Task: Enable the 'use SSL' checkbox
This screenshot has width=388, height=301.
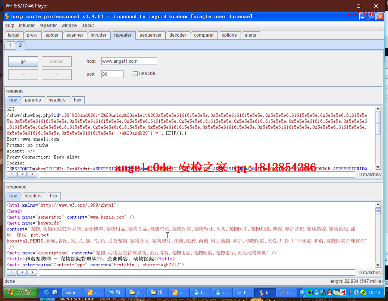Action: tap(135, 74)
